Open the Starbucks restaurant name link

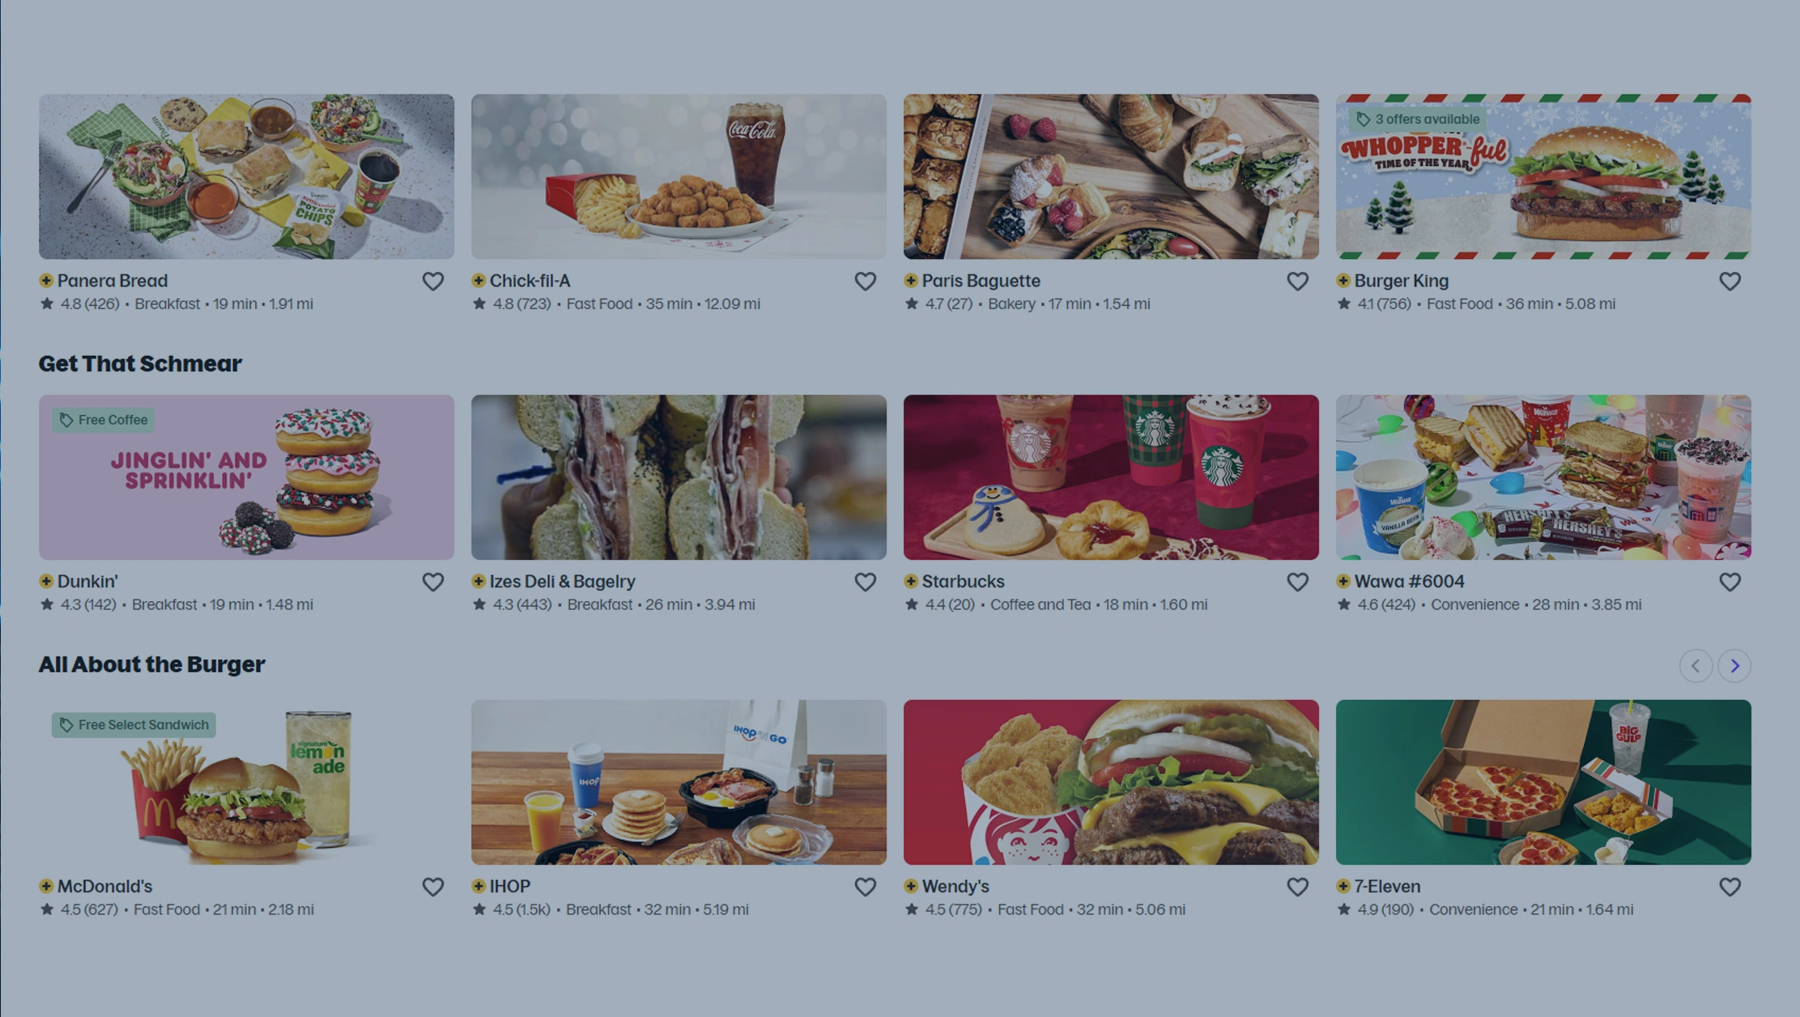pos(963,581)
